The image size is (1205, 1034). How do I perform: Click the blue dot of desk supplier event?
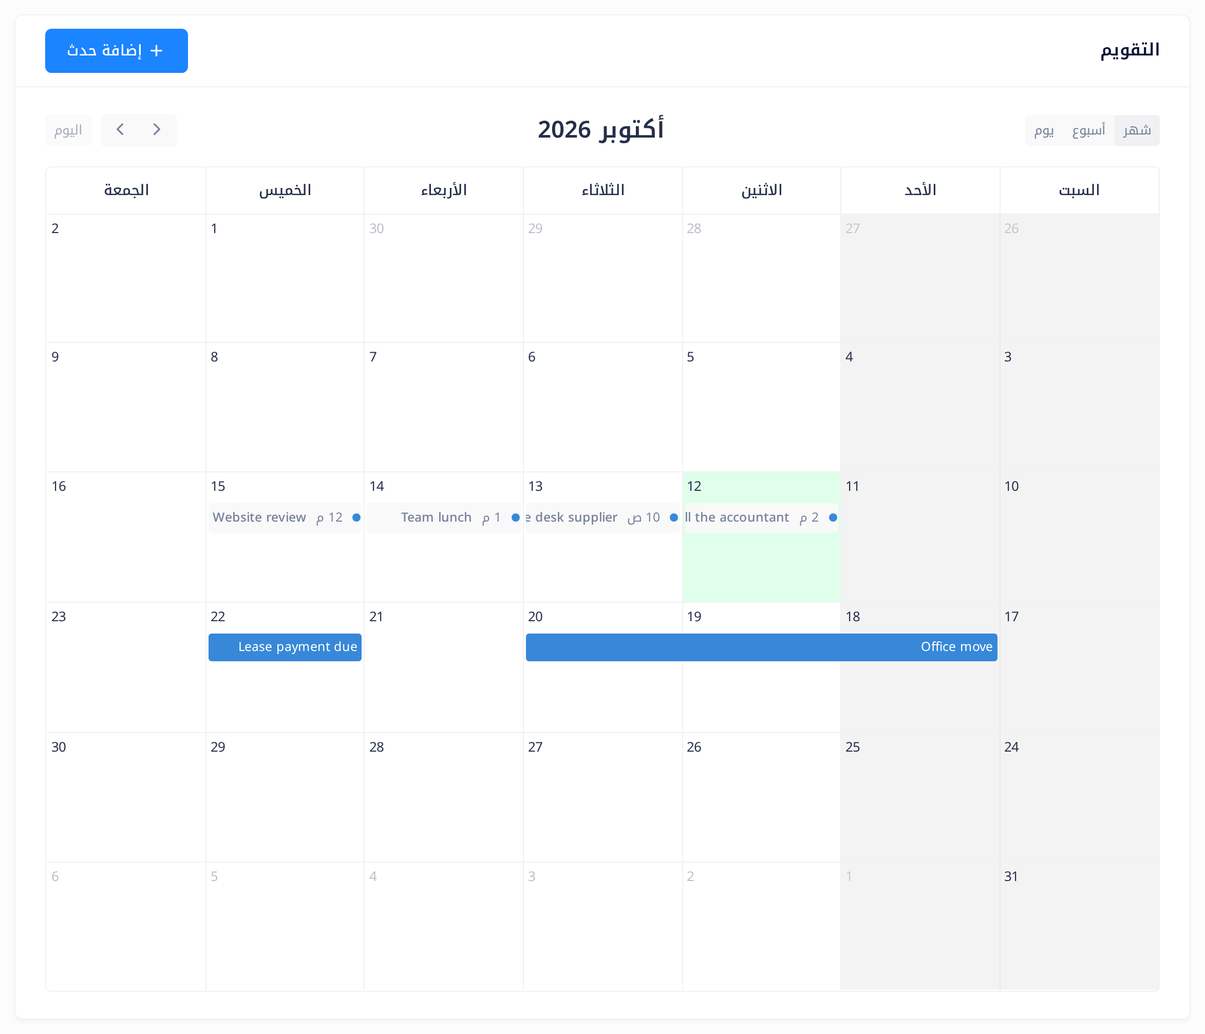[x=674, y=518]
